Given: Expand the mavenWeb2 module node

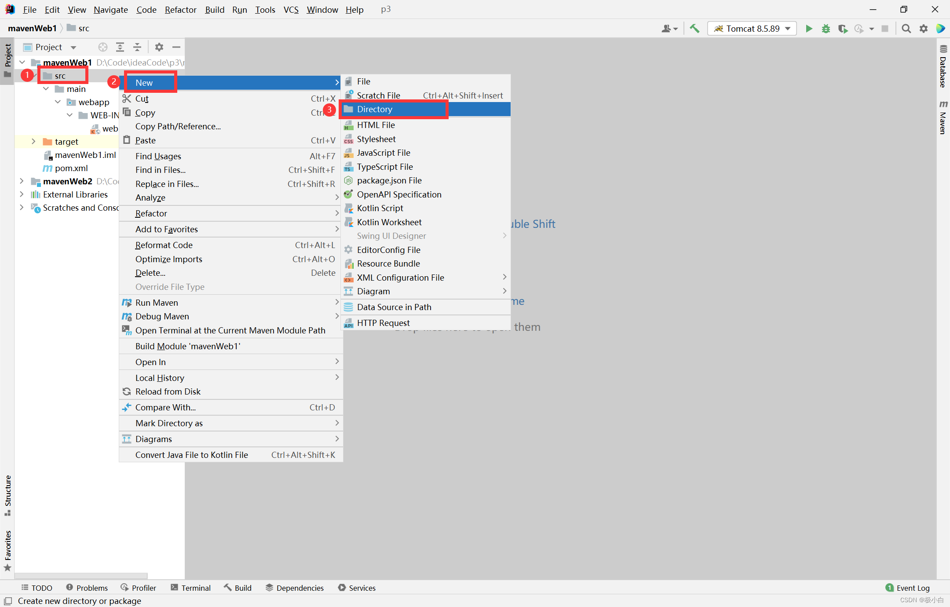Looking at the screenshot, I should coord(22,181).
